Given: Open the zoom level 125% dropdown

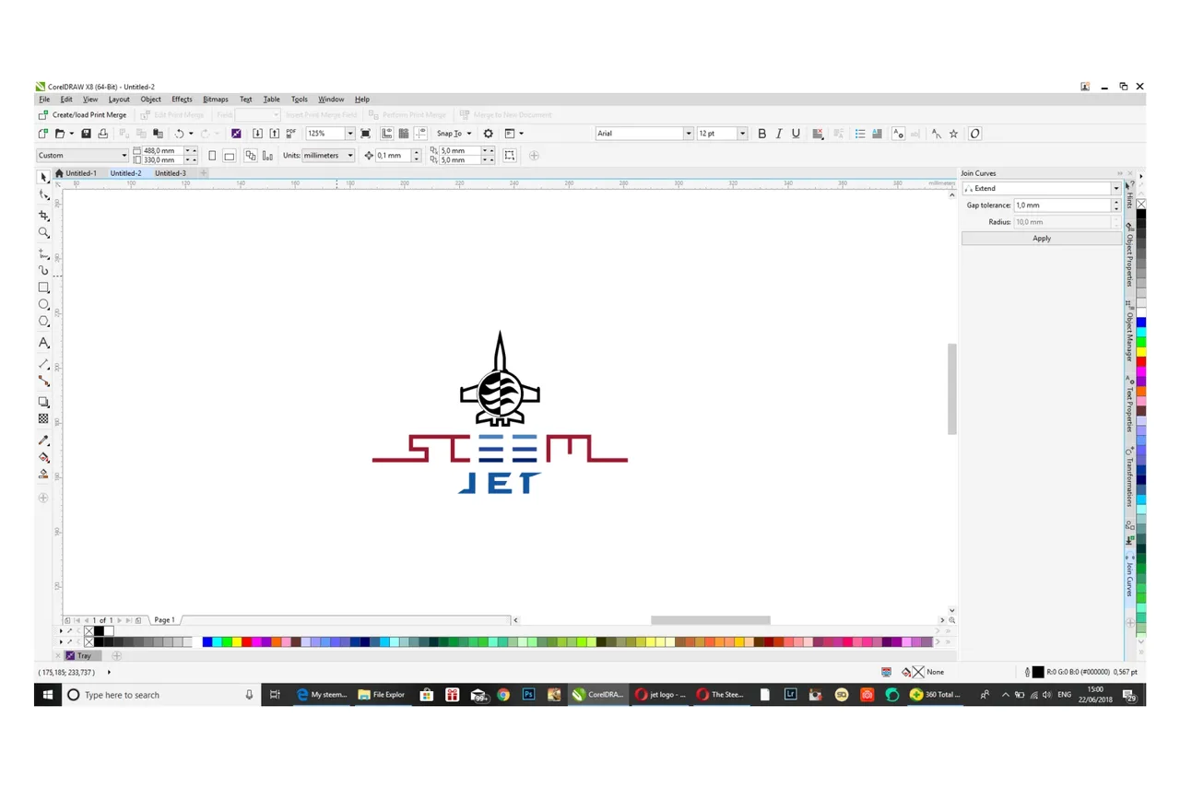Looking at the screenshot, I should tap(350, 134).
